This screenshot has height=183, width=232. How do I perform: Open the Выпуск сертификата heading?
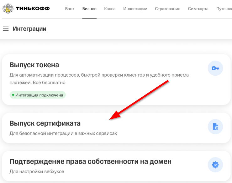(45, 123)
